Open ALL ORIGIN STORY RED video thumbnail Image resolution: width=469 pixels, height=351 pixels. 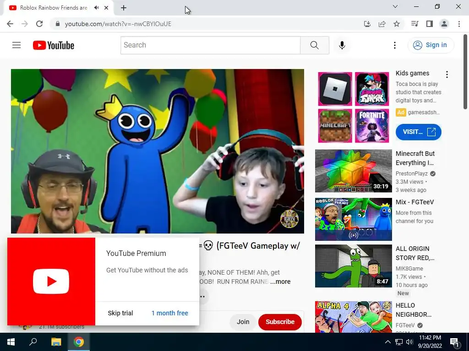tap(353, 266)
